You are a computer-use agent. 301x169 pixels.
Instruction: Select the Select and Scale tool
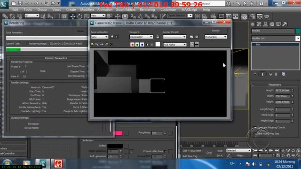[87, 16]
